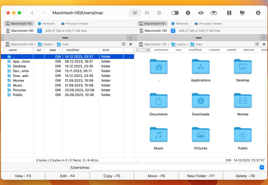Click the binoculars search icon
This screenshot has width=268, height=185.
(214, 13)
